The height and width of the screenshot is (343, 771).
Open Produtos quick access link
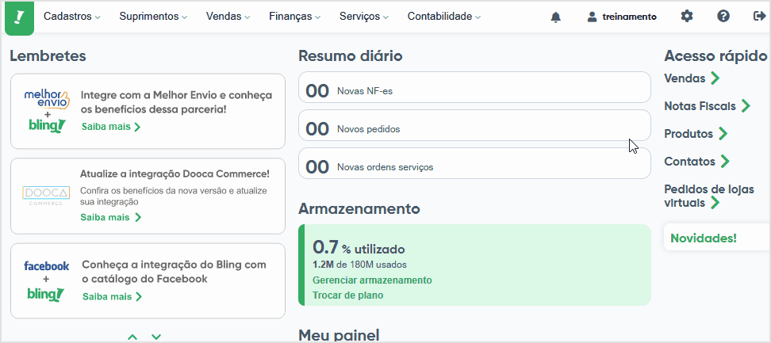[x=689, y=133]
